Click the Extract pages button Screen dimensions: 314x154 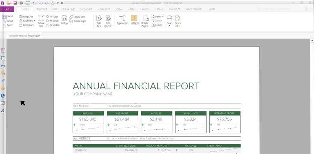click(157, 25)
